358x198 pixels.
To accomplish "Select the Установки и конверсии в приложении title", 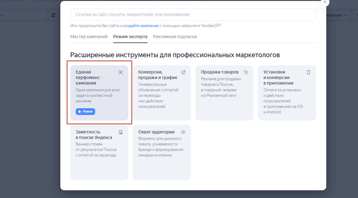I will point(278,77).
